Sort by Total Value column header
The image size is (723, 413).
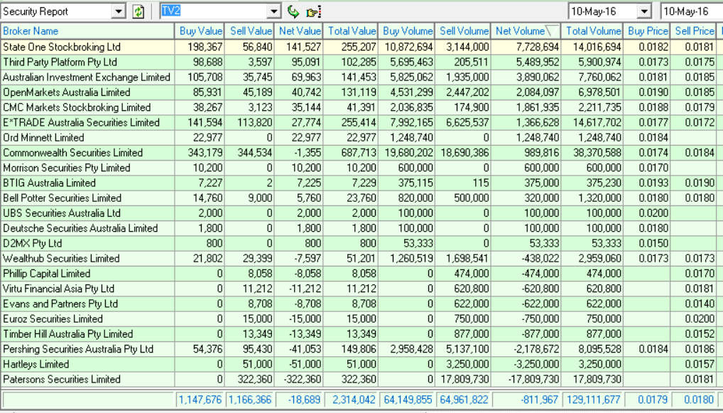350,31
